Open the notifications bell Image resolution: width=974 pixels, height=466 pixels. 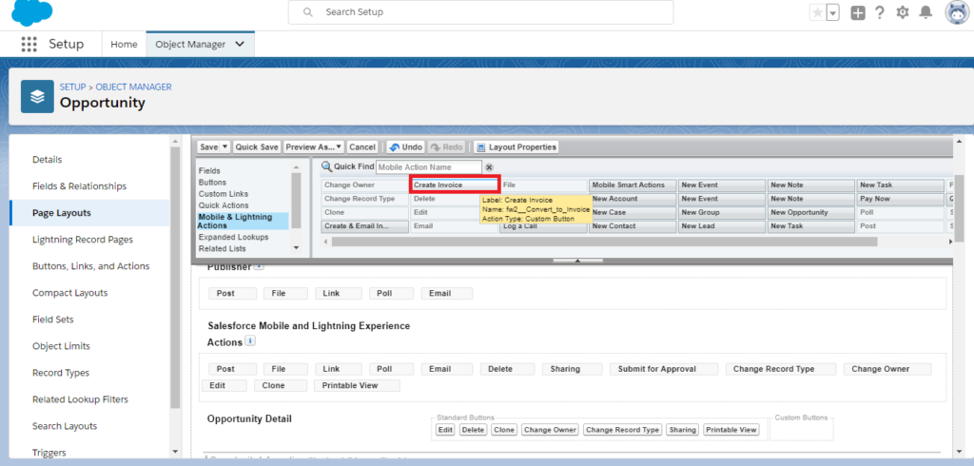tap(925, 12)
